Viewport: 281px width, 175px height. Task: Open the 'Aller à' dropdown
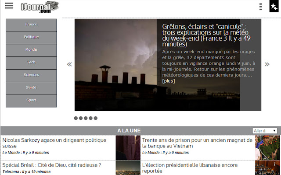265,131
